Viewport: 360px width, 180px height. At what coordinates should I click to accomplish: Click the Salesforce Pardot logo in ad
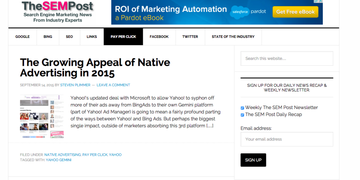(x=248, y=12)
